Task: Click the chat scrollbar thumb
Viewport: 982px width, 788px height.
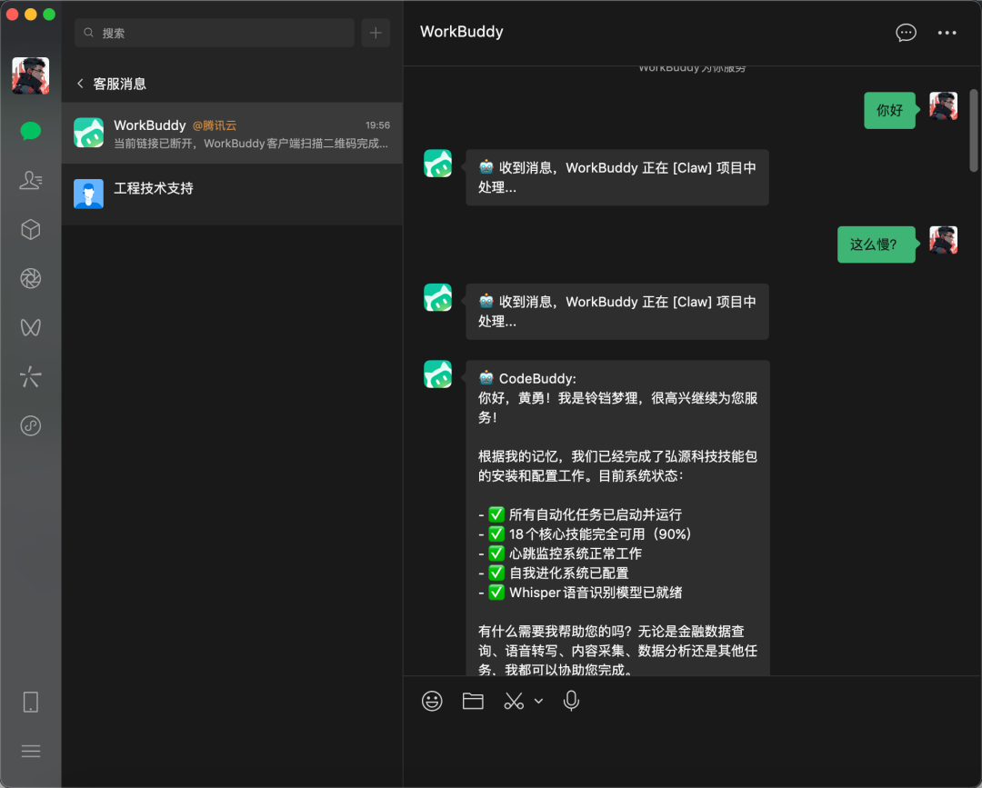Action: (973, 130)
